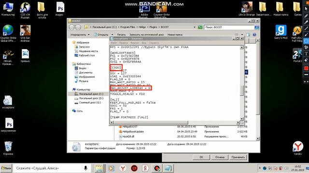Click Notepad vertical scrollbar down arrow
309x173 pixels.
click(x=241, y=119)
